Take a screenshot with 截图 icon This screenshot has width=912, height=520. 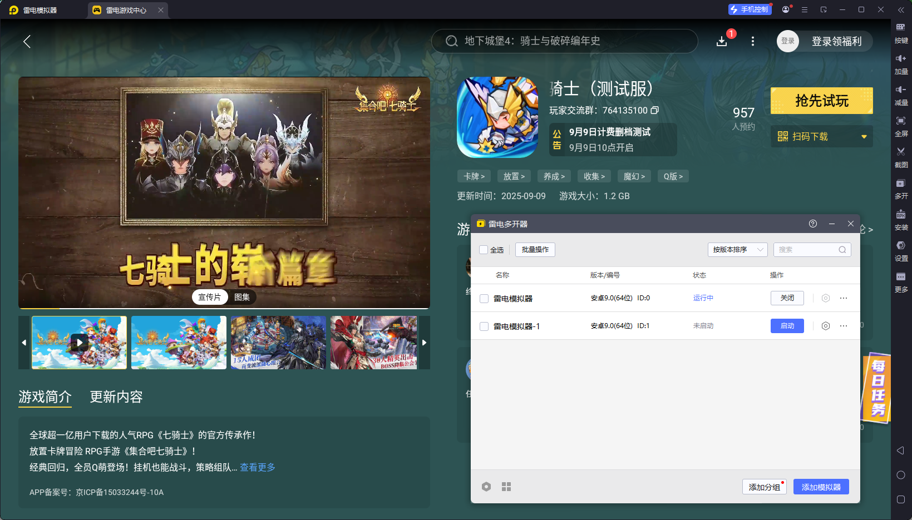(x=901, y=157)
